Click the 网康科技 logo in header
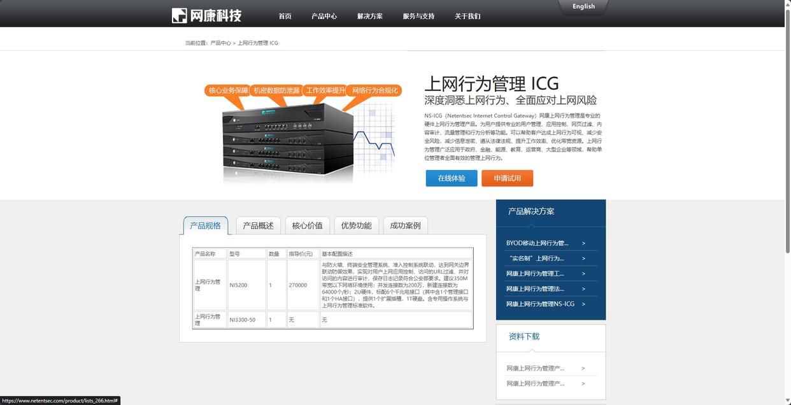The width and height of the screenshot is (791, 405). tap(207, 16)
